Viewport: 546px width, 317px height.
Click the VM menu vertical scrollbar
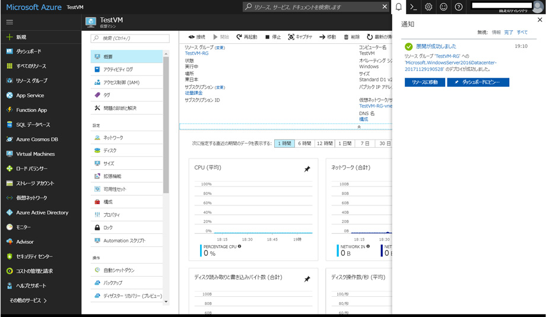tap(166, 119)
